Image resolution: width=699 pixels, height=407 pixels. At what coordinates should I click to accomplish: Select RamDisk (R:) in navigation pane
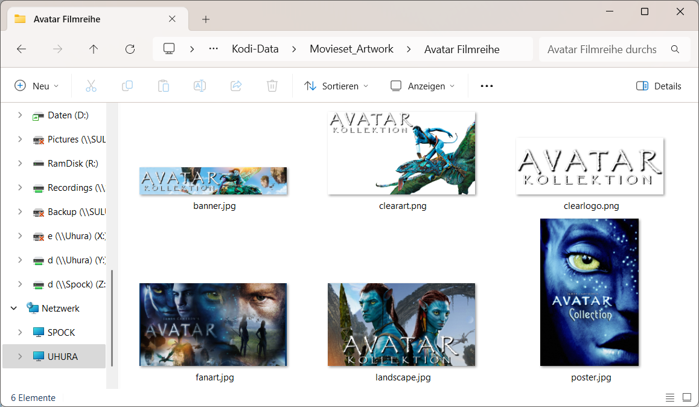73,163
